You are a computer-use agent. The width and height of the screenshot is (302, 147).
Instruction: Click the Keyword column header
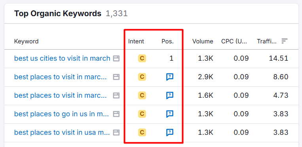26,41
